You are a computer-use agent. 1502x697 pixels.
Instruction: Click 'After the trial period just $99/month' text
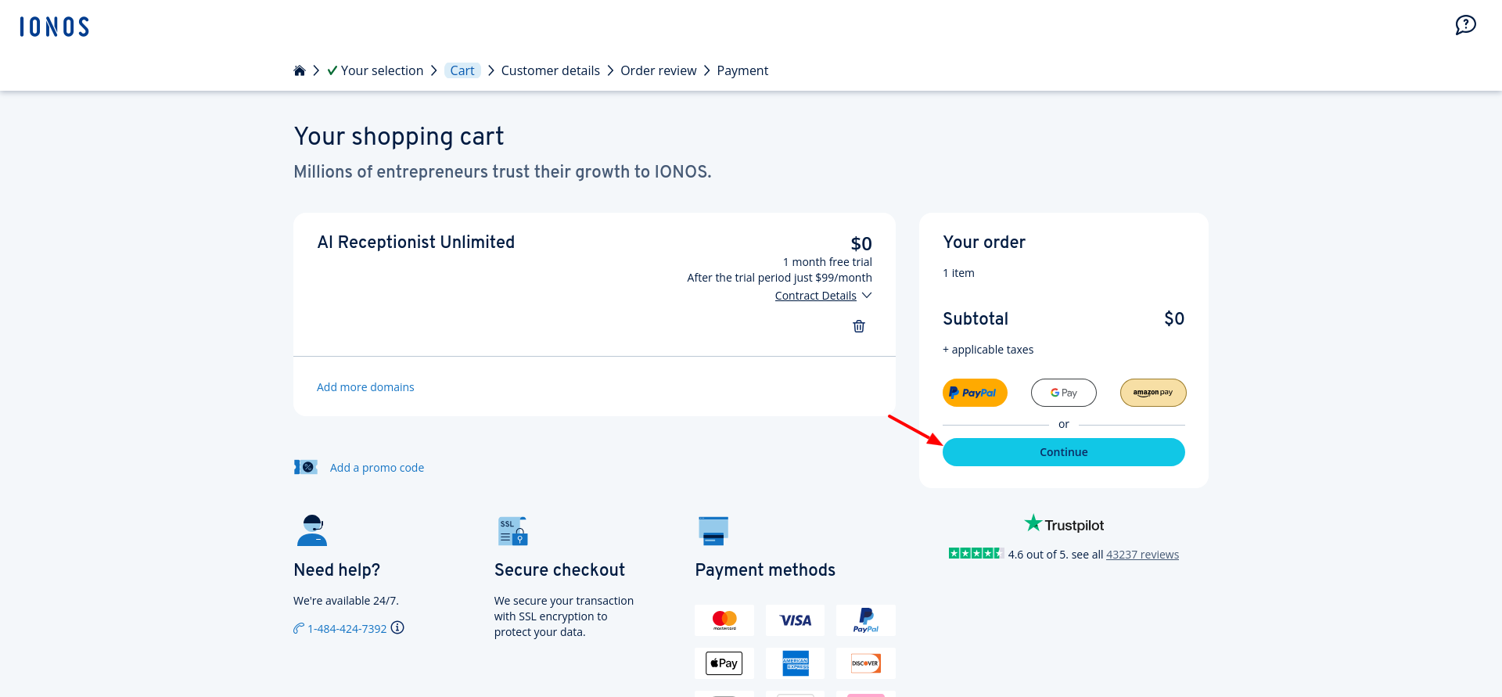coord(780,278)
